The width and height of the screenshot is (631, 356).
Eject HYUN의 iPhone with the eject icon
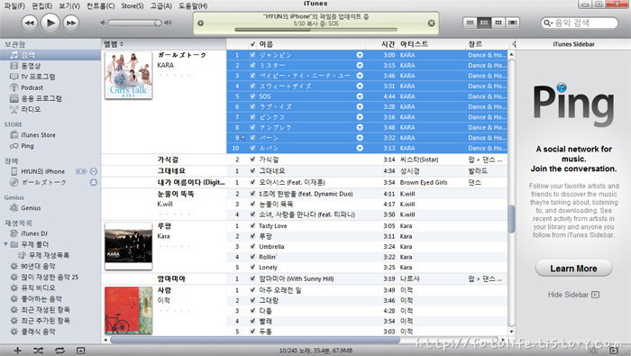coord(94,171)
